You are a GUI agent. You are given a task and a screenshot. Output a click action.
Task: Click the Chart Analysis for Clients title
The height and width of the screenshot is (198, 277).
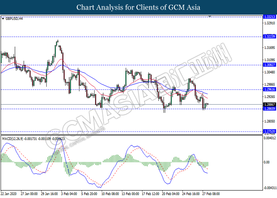click(x=138, y=7)
